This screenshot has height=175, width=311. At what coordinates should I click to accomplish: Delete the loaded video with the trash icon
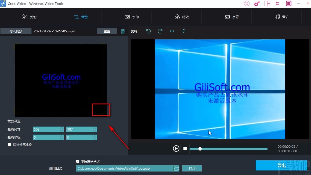123,31
